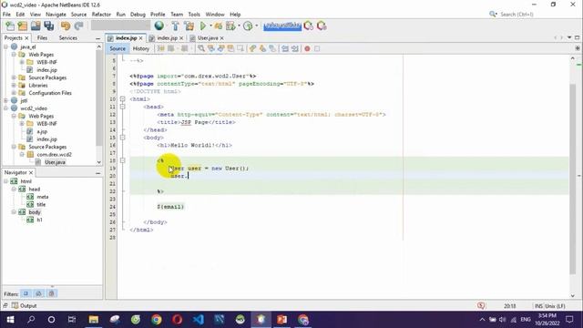The height and width of the screenshot is (328, 583).
Task: Click the split-editor icon at the toolbar's right end
Action: tap(578, 48)
